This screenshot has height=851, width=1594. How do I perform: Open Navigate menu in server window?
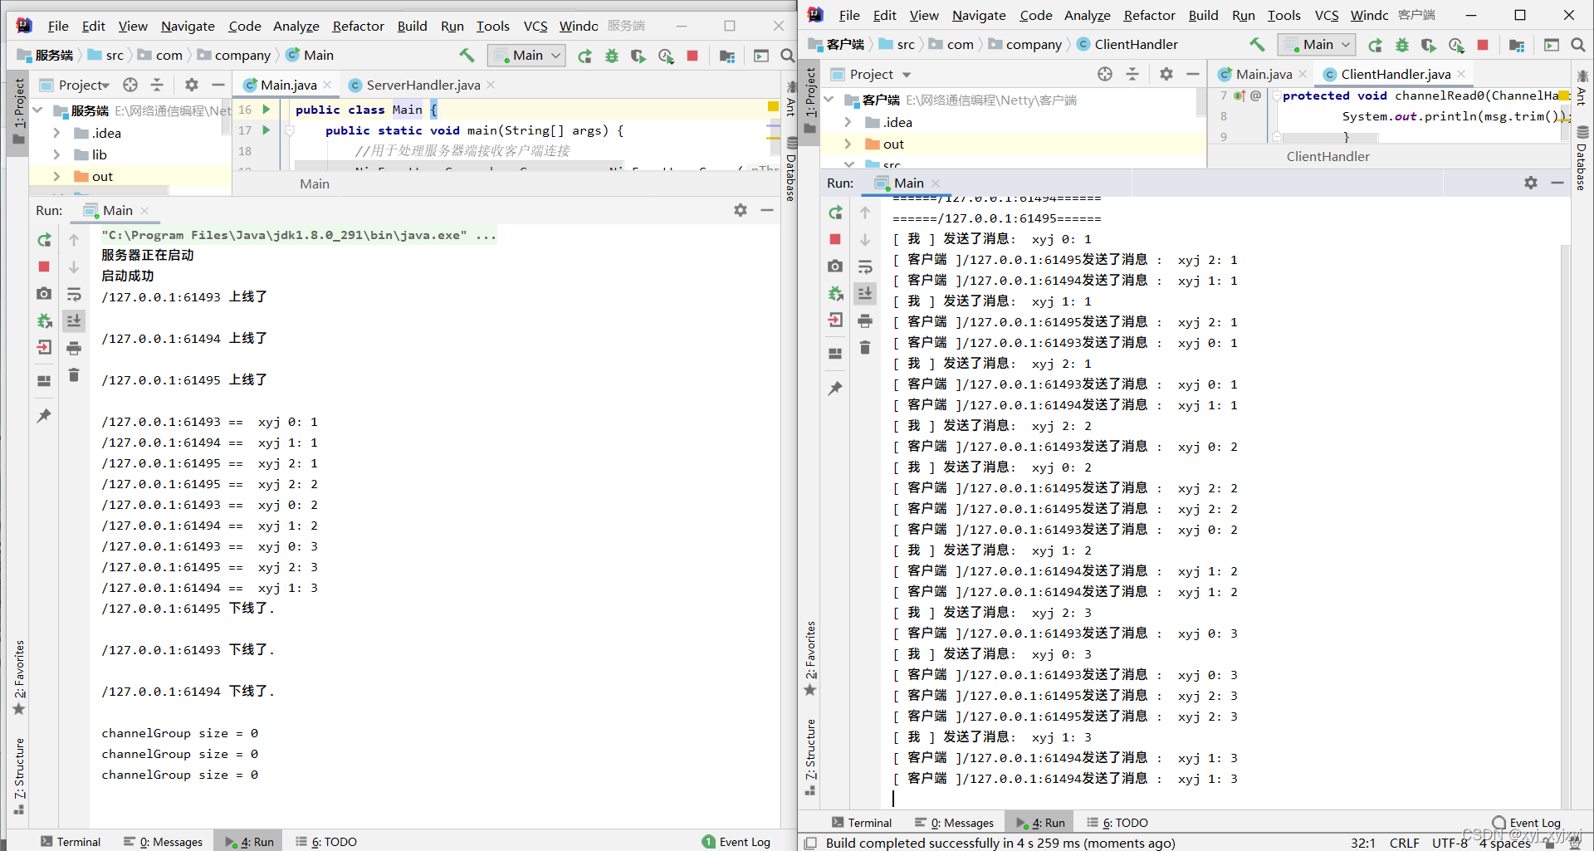[188, 27]
